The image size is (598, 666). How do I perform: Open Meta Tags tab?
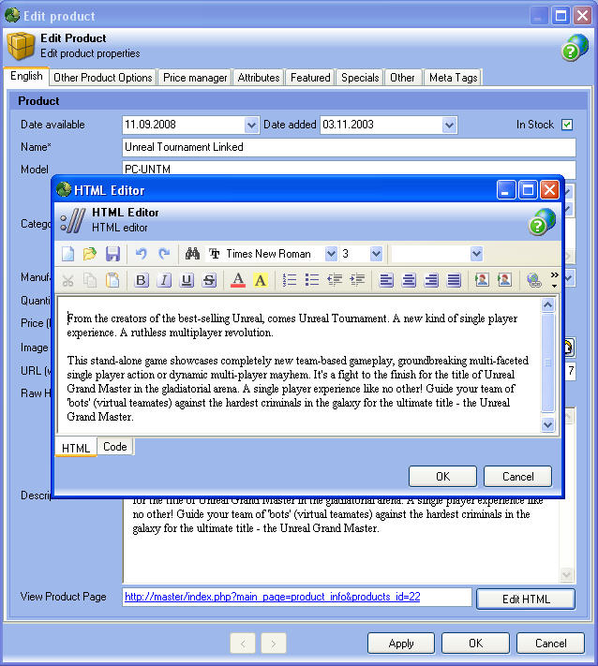[453, 78]
